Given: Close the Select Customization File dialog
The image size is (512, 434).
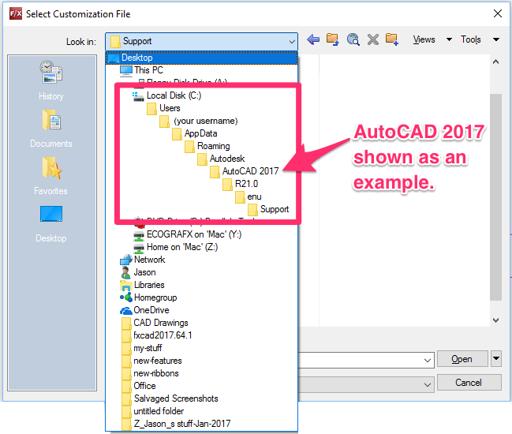Looking at the screenshot, I should [x=498, y=13].
